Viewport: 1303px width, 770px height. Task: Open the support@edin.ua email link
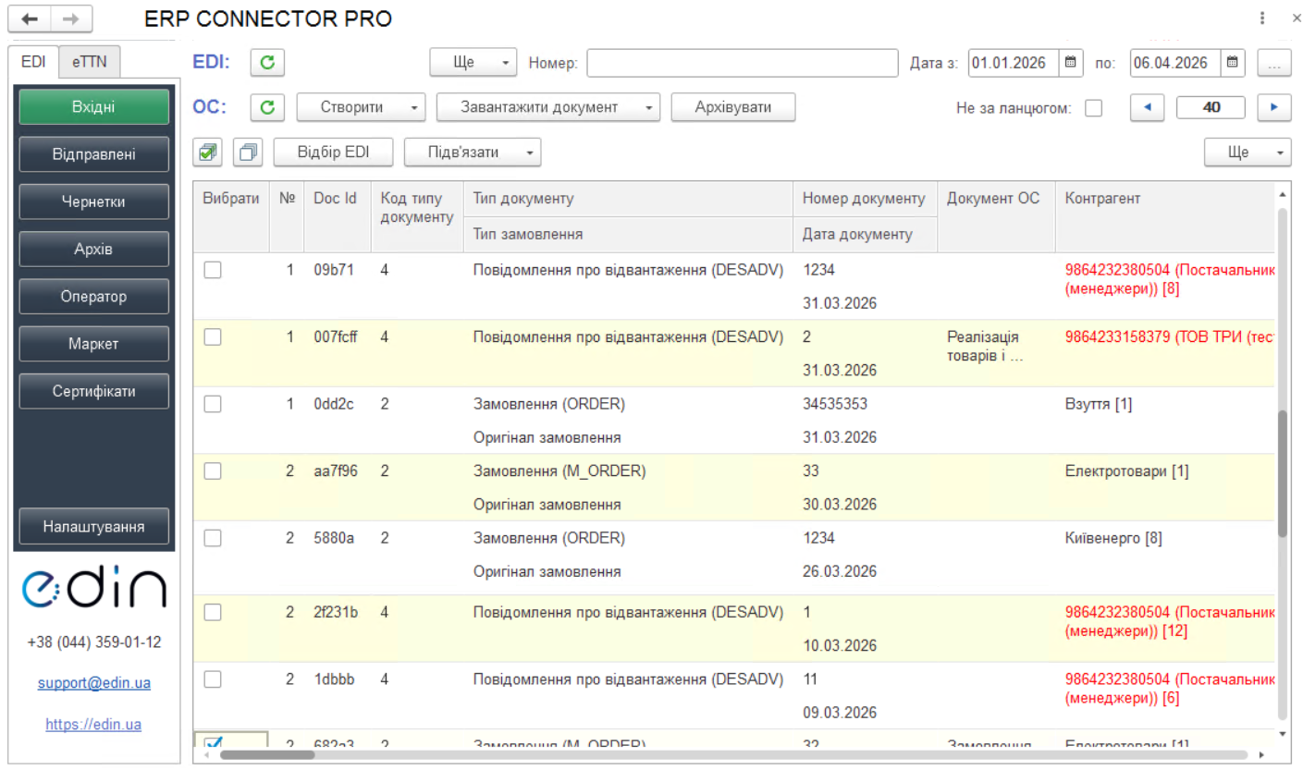(x=94, y=684)
